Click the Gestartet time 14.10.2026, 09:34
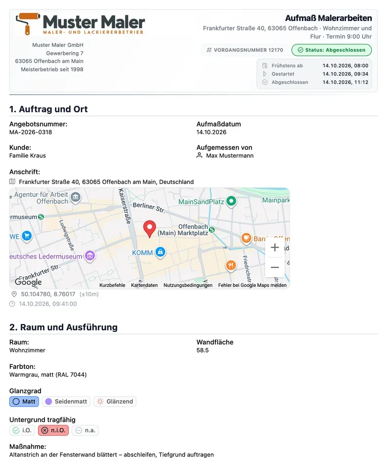387x464 pixels. (345, 74)
